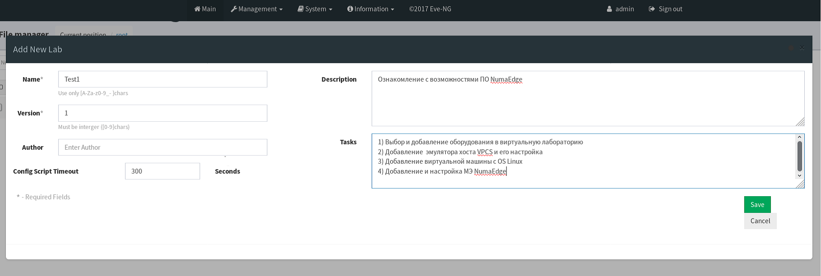Click the Information circle icon

tap(350, 9)
